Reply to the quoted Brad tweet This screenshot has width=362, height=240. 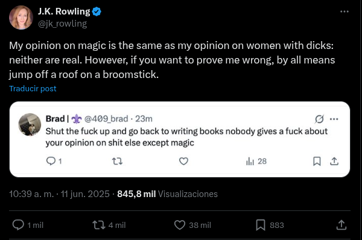[x=51, y=161]
